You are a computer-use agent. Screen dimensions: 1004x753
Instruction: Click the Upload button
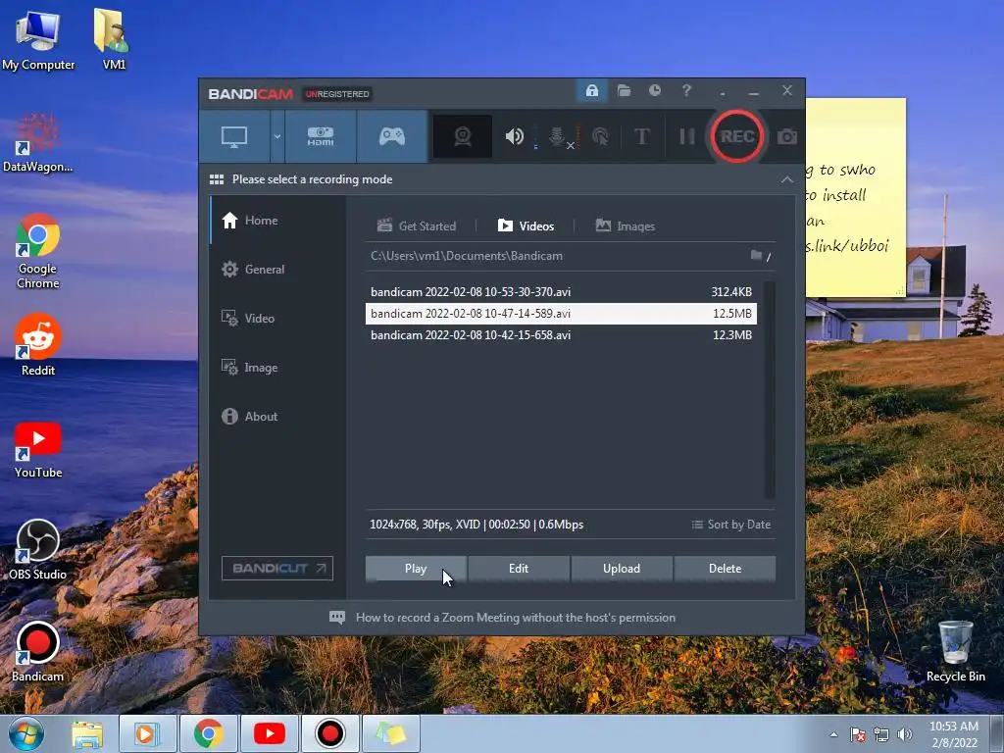[622, 569]
